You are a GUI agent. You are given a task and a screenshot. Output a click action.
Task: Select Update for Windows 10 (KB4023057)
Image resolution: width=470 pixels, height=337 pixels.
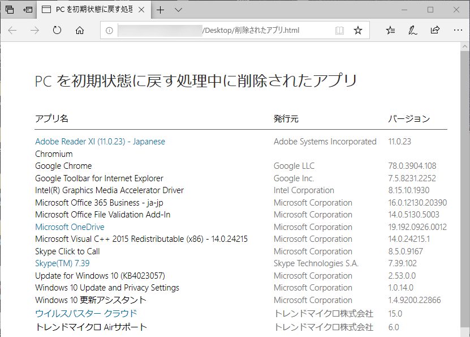(100, 275)
